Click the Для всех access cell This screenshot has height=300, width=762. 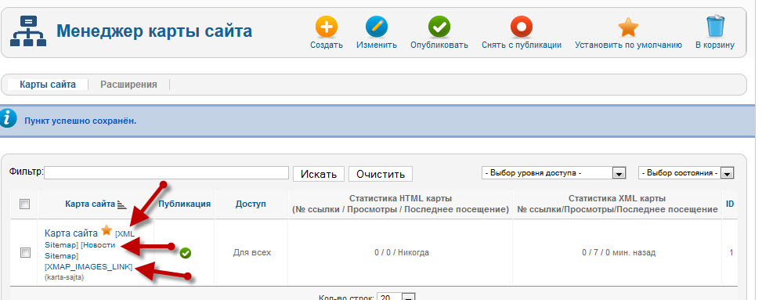click(x=251, y=253)
